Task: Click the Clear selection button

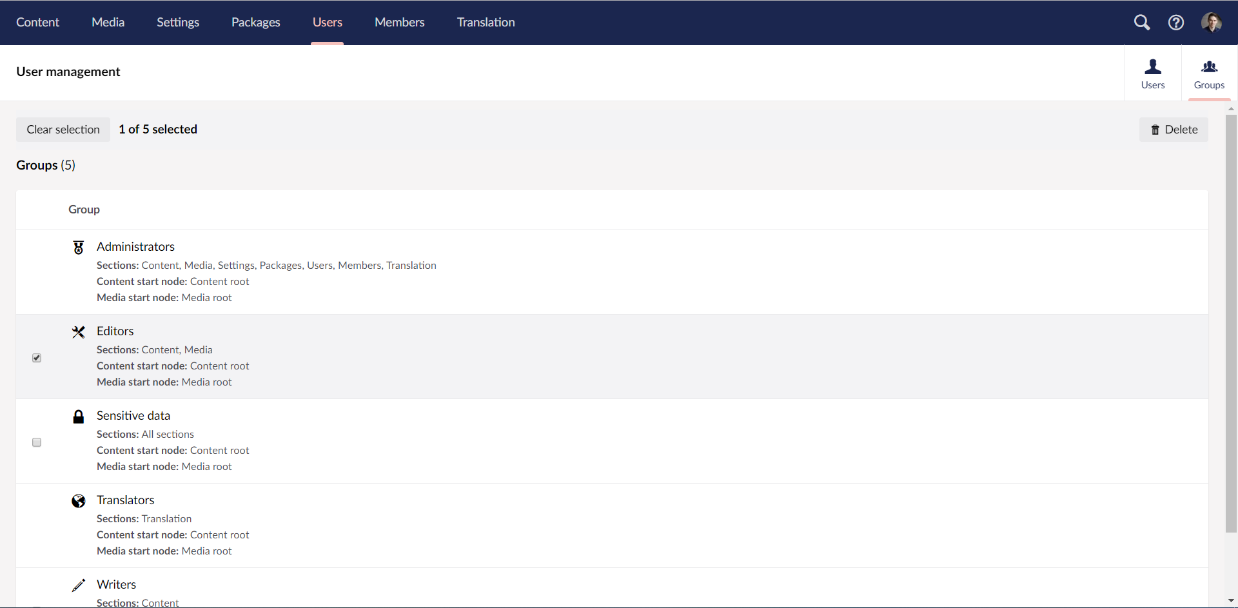Action: point(63,129)
